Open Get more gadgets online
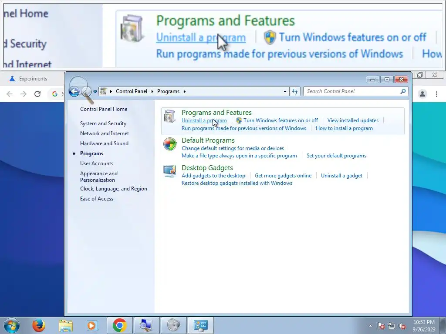 (x=283, y=176)
